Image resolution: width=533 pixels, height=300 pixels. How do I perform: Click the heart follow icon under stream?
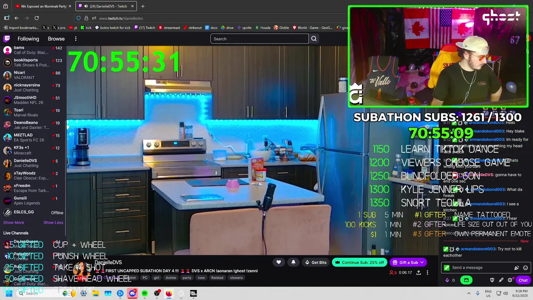pyautogui.click(x=279, y=262)
